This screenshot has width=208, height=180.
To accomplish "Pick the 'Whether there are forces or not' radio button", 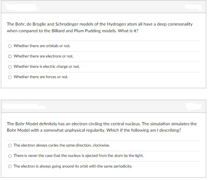I will (10, 77).
